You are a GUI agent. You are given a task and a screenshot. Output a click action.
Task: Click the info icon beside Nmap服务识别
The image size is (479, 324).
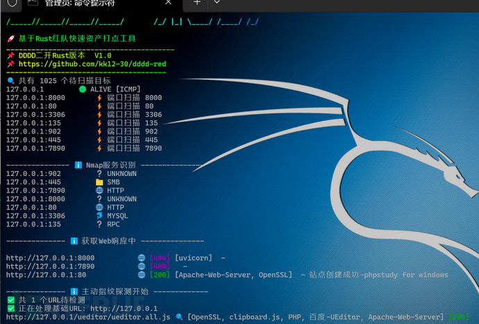click(78, 165)
